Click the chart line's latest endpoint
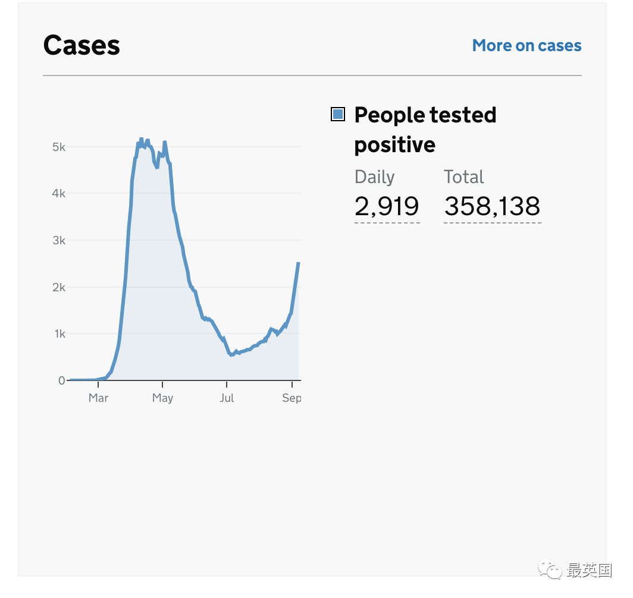The height and width of the screenshot is (598, 633). coord(298,263)
